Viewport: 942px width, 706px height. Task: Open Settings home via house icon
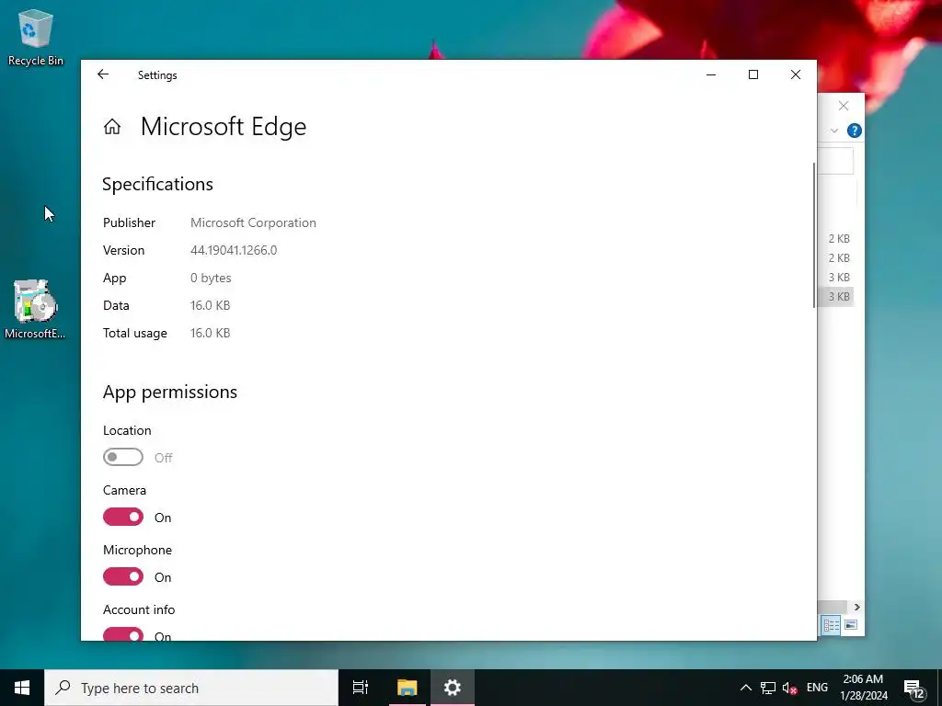tap(112, 127)
